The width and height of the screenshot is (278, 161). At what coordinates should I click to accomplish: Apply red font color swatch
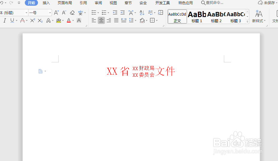(69, 20)
